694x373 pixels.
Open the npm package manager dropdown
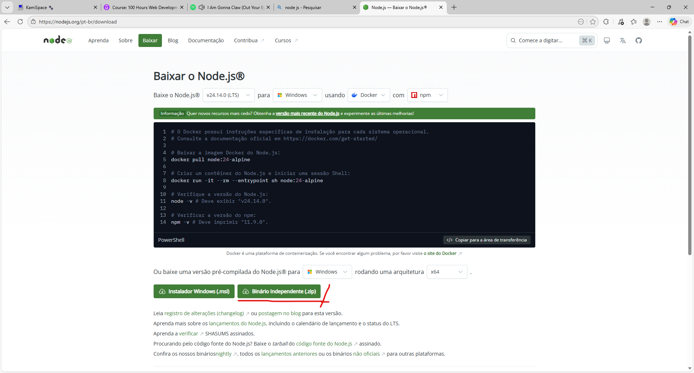(427, 95)
